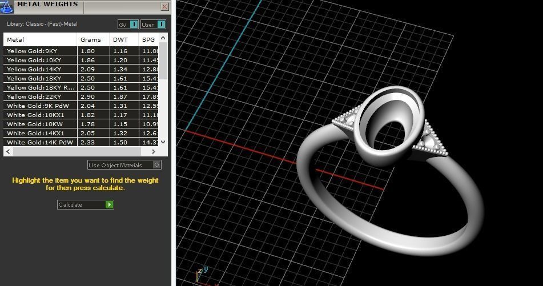Viewport: 543px width, 286px height.
Task: Enable Use Object Materials option
Action: (x=124, y=165)
